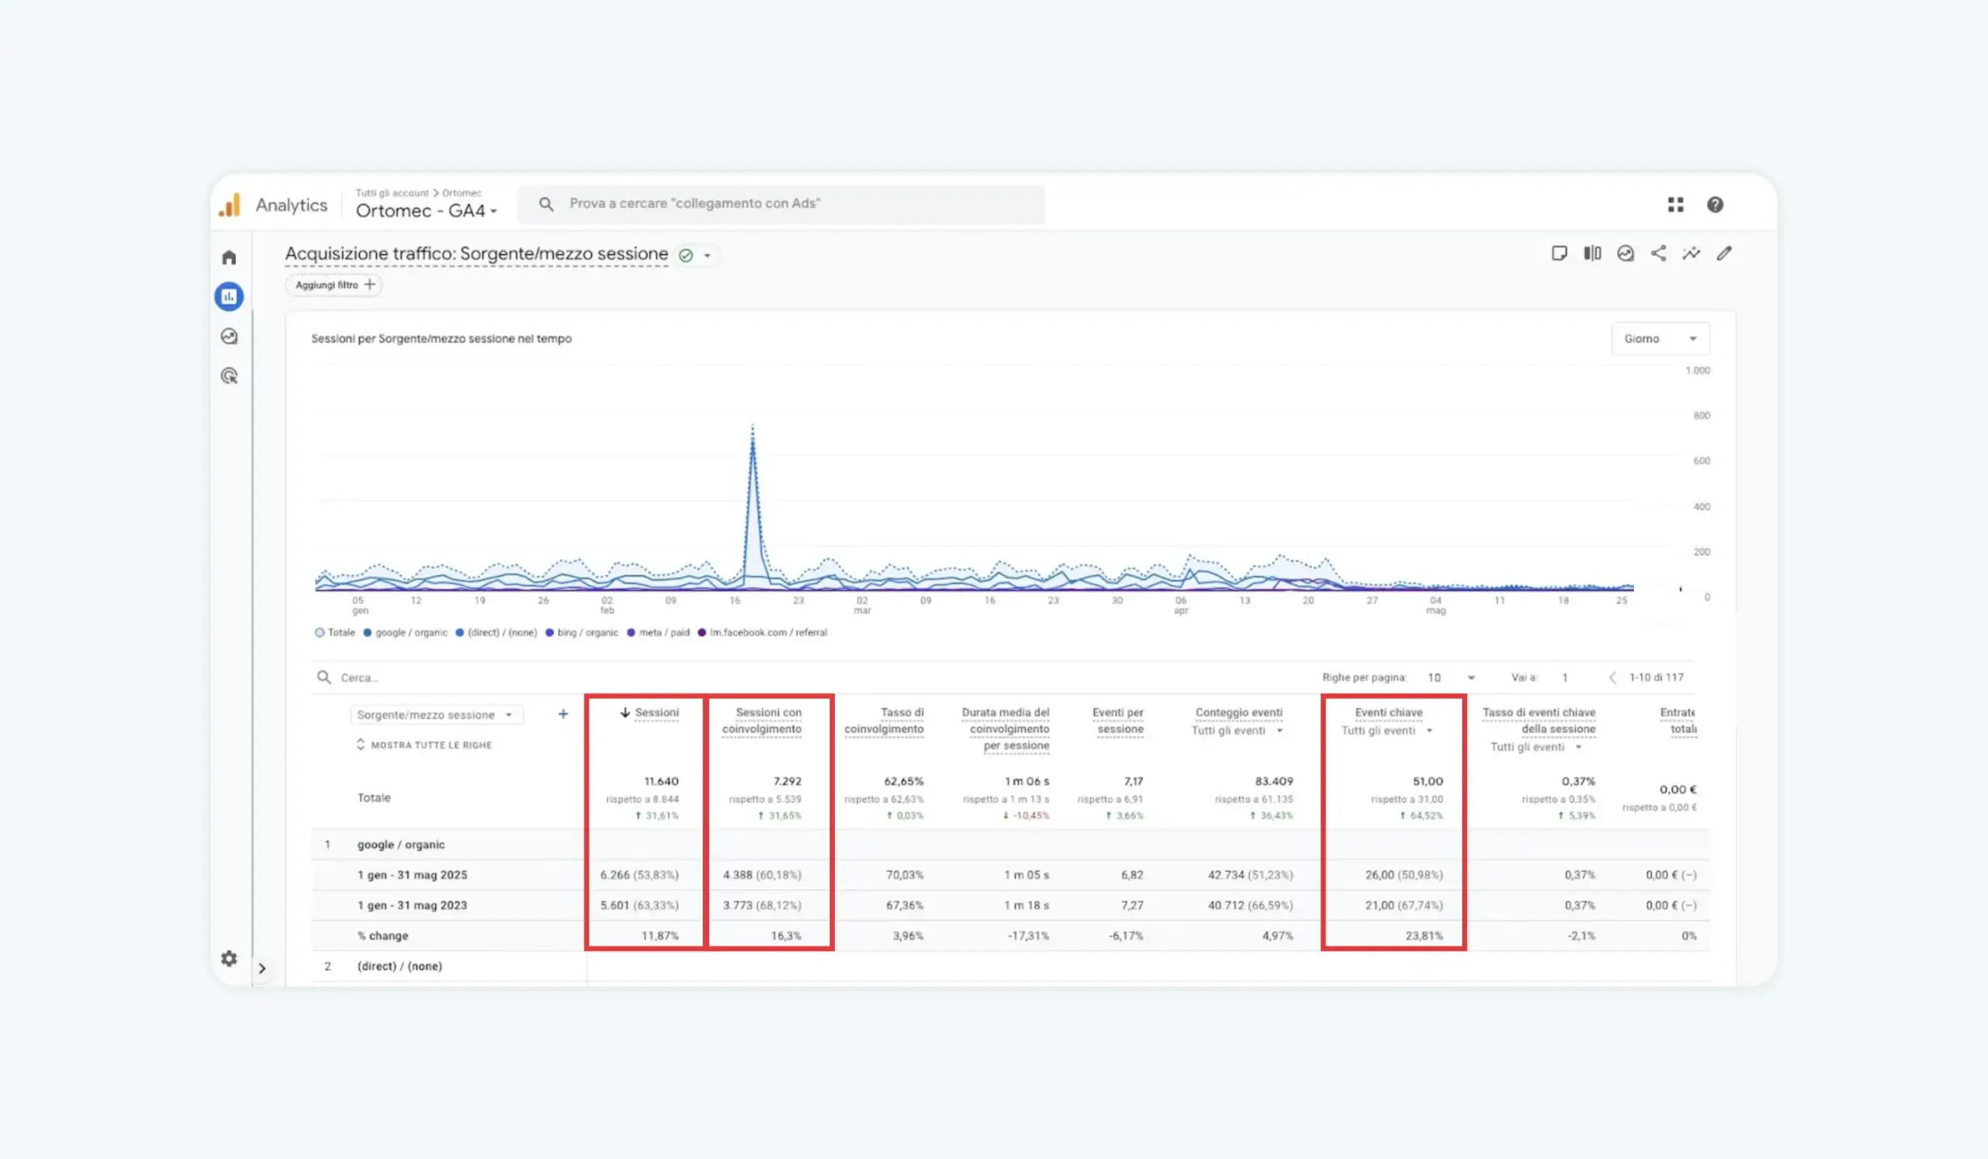This screenshot has width=1988, height=1159.
Task: Open the Help question mark icon
Action: [x=1715, y=205]
